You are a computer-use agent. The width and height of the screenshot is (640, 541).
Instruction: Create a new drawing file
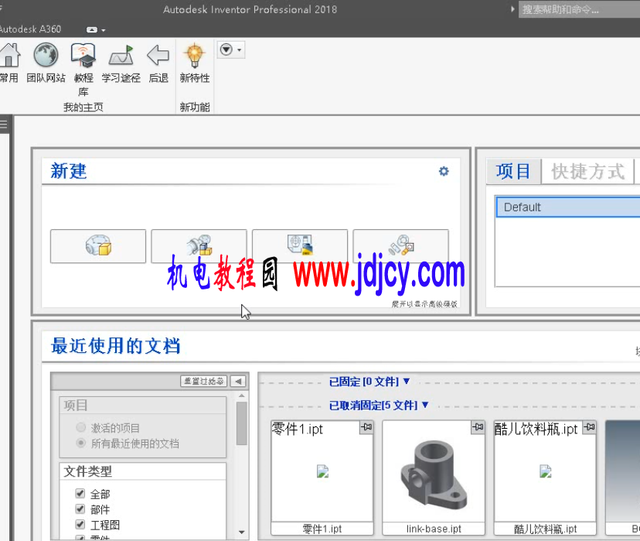pyautogui.click(x=300, y=246)
